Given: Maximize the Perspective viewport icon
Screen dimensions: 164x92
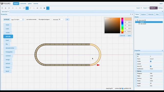Looking at the screenshot, I should 130,14.
